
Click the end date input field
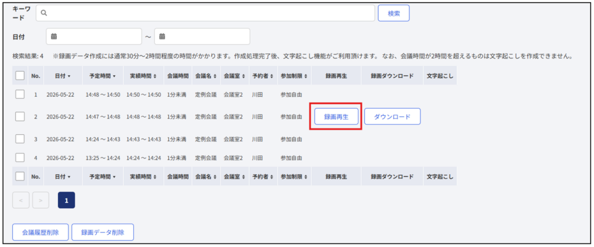[x=202, y=36]
